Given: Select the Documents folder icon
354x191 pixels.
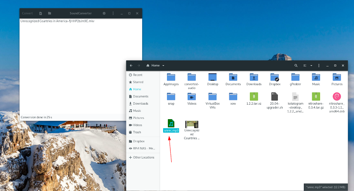Looking at the screenshot, I should (233, 77).
